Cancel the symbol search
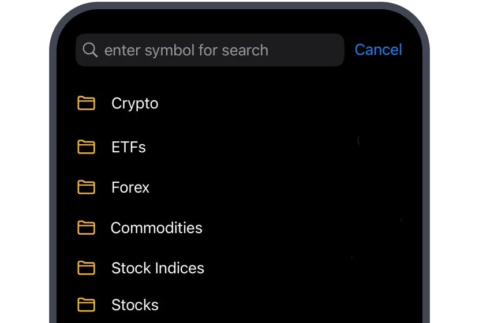Screen dimensions: 479x323 coord(378,50)
